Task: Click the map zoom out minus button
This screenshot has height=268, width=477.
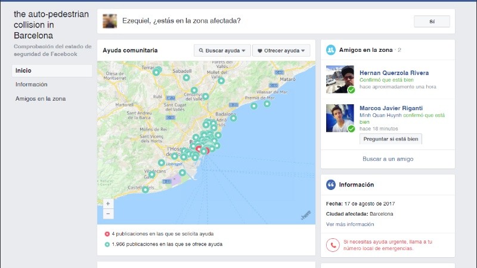Action: pyautogui.click(x=108, y=213)
